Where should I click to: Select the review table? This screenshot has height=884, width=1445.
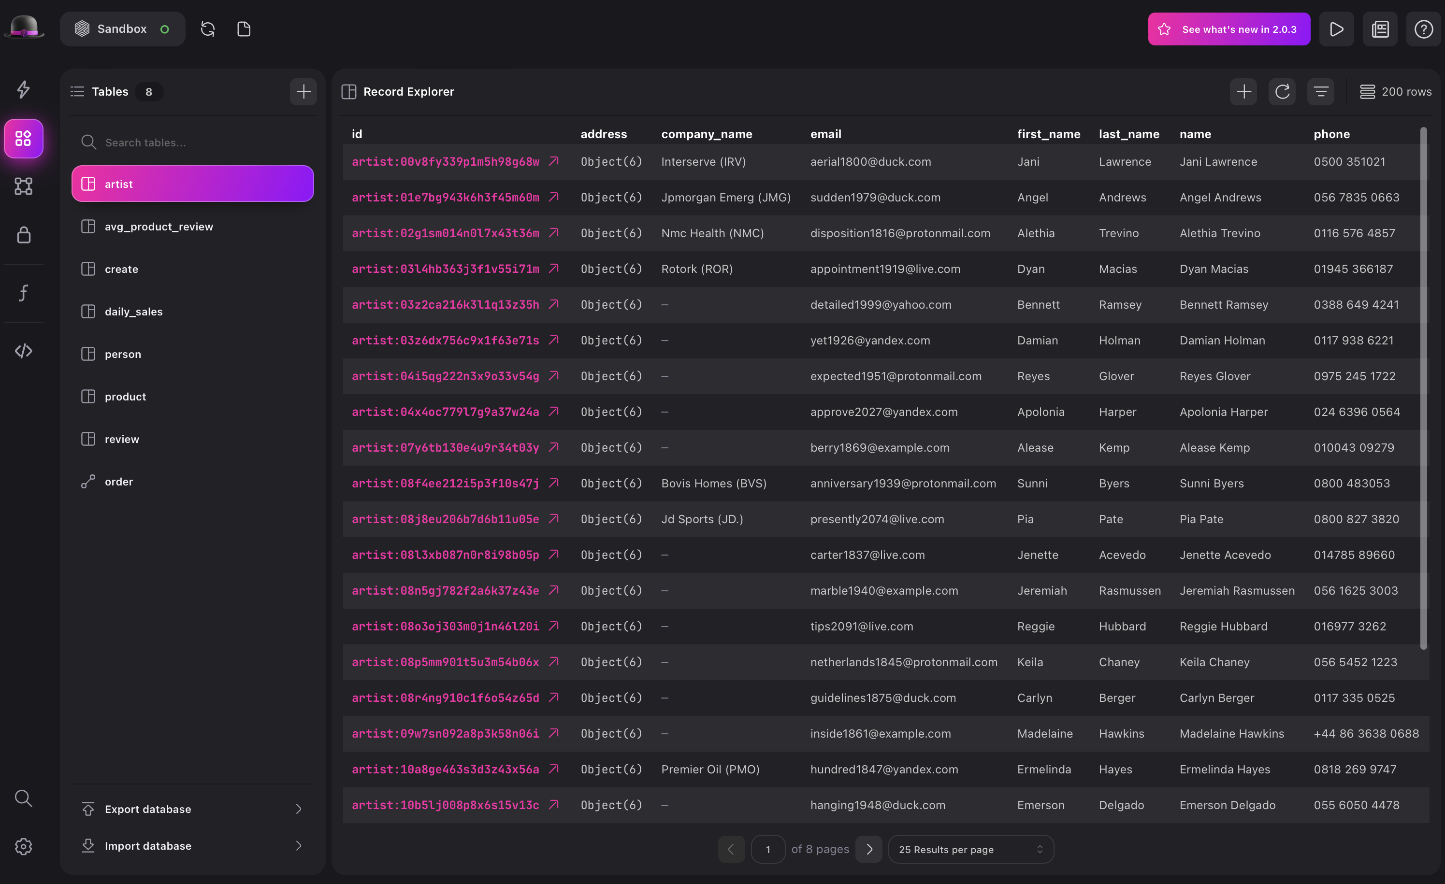(x=192, y=439)
